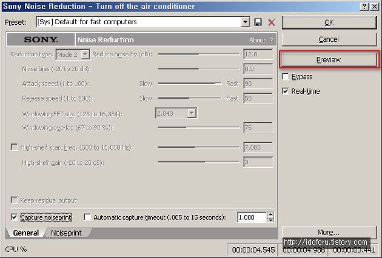
Task: Click the Sony logo panel
Action: tap(41, 39)
